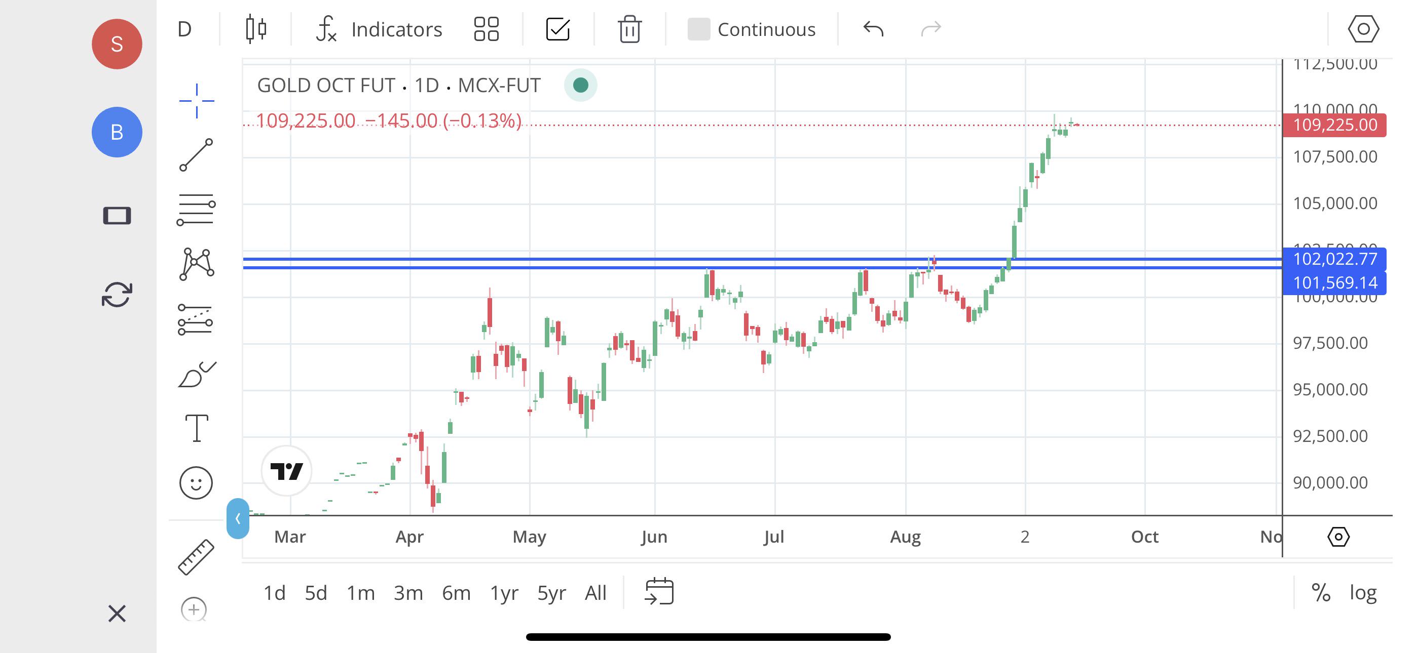Open the go-to-date calendar
The width and height of the screenshot is (1417, 653).
pos(659,591)
